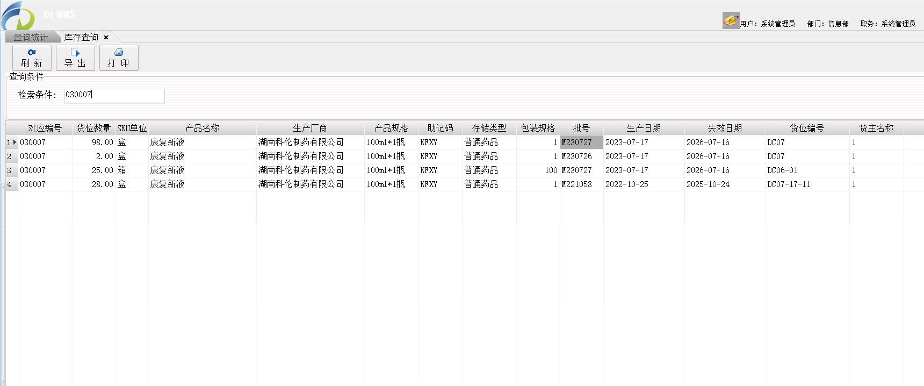This screenshot has height=386, width=924.
Task: Select row 1 indicator with arrow
Action: [11, 142]
